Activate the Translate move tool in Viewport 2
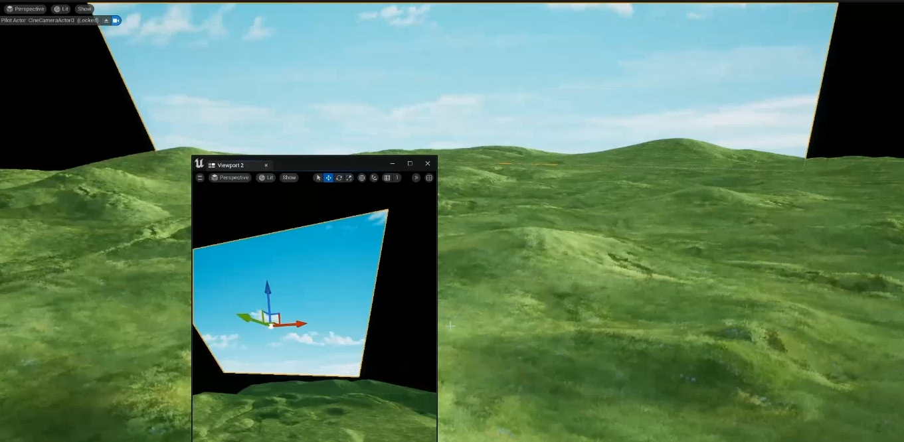The image size is (904, 442). point(328,178)
